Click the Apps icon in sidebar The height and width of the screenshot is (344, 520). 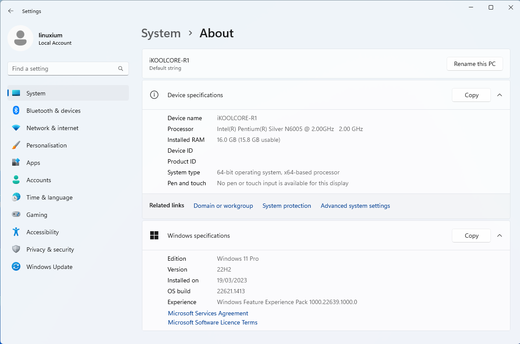(x=16, y=162)
